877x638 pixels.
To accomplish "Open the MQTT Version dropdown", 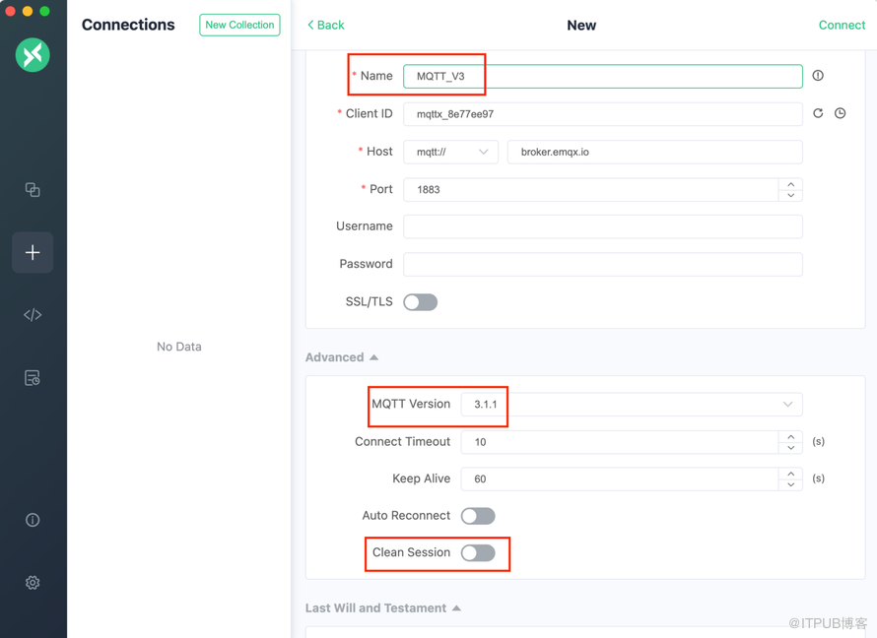I will [x=632, y=405].
